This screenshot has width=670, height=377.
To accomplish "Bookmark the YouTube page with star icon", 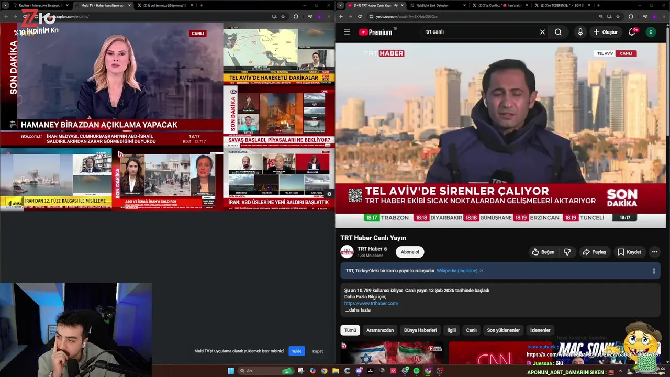I will [618, 16].
